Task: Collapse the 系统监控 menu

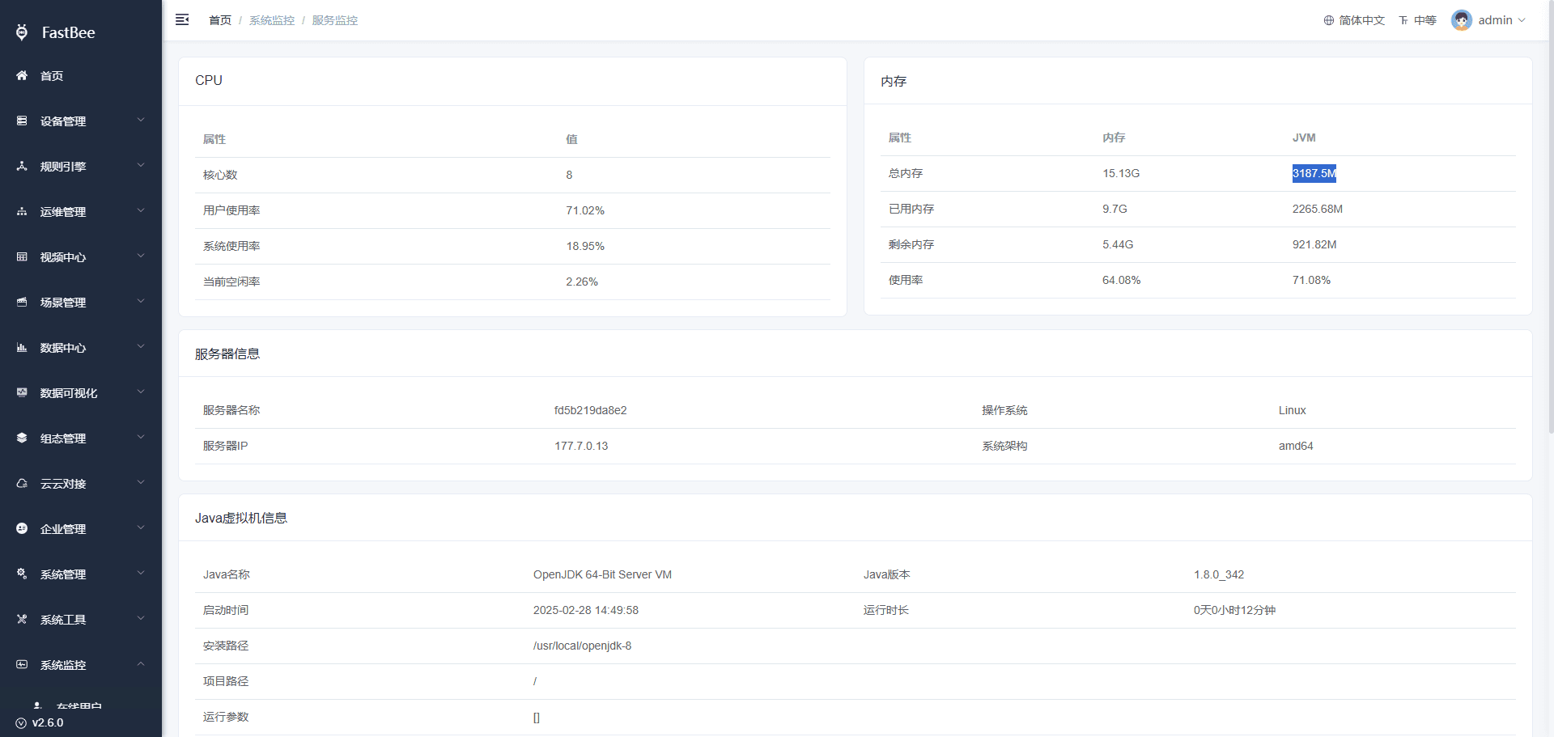Action: pos(81,664)
